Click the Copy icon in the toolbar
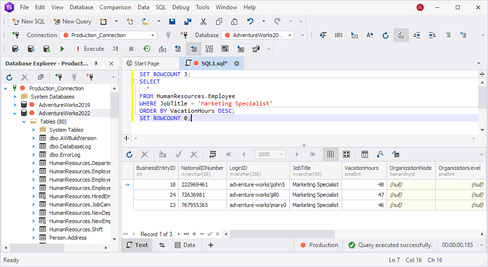This screenshot has width=488, height=267. coord(219,21)
